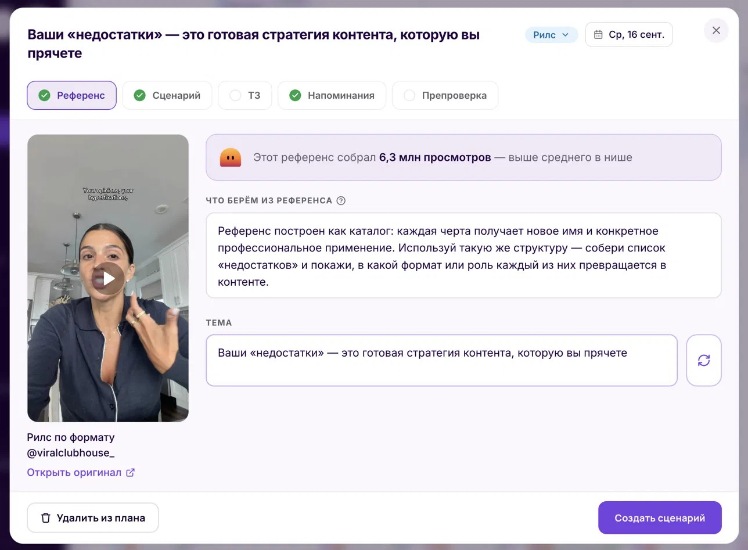Open the Открыть оригинал link
Viewport: 748px width, 550px height.
(81, 472)
